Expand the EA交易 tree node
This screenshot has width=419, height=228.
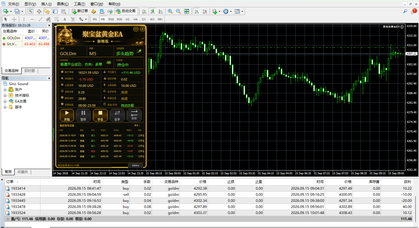pyautogui.click(x=5, y=101)
